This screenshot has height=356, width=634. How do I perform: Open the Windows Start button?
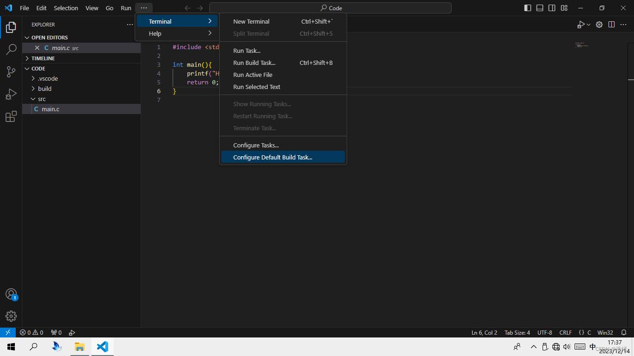[x=11, y=347]
